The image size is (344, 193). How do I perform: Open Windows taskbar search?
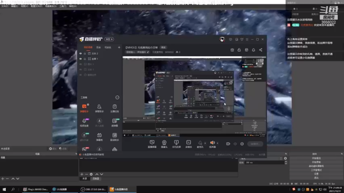13,189
